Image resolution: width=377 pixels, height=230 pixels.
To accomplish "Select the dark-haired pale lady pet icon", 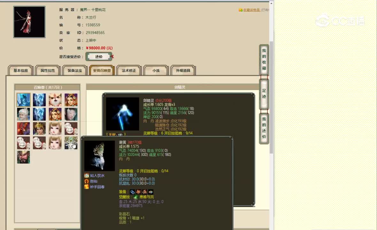I will click(x=71, y=114).
